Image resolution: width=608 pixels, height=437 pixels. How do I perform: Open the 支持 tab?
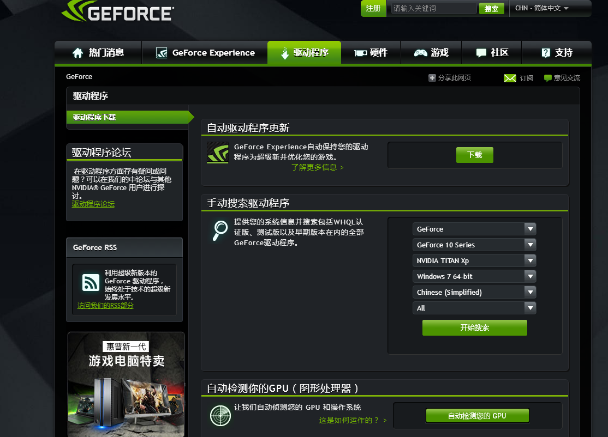(557, 53)
